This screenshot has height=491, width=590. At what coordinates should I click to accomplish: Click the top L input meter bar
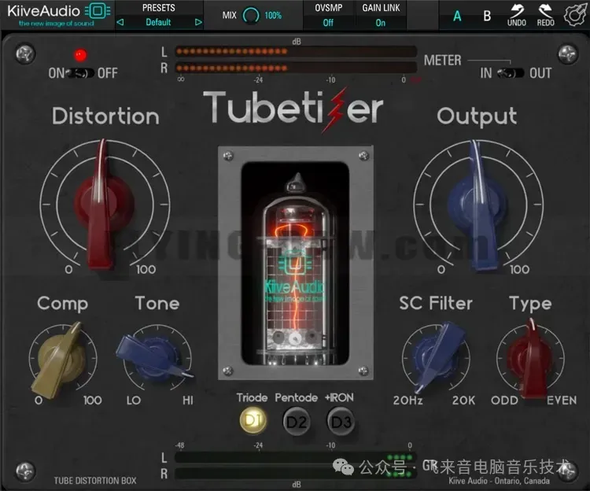[x=296, y=52]
